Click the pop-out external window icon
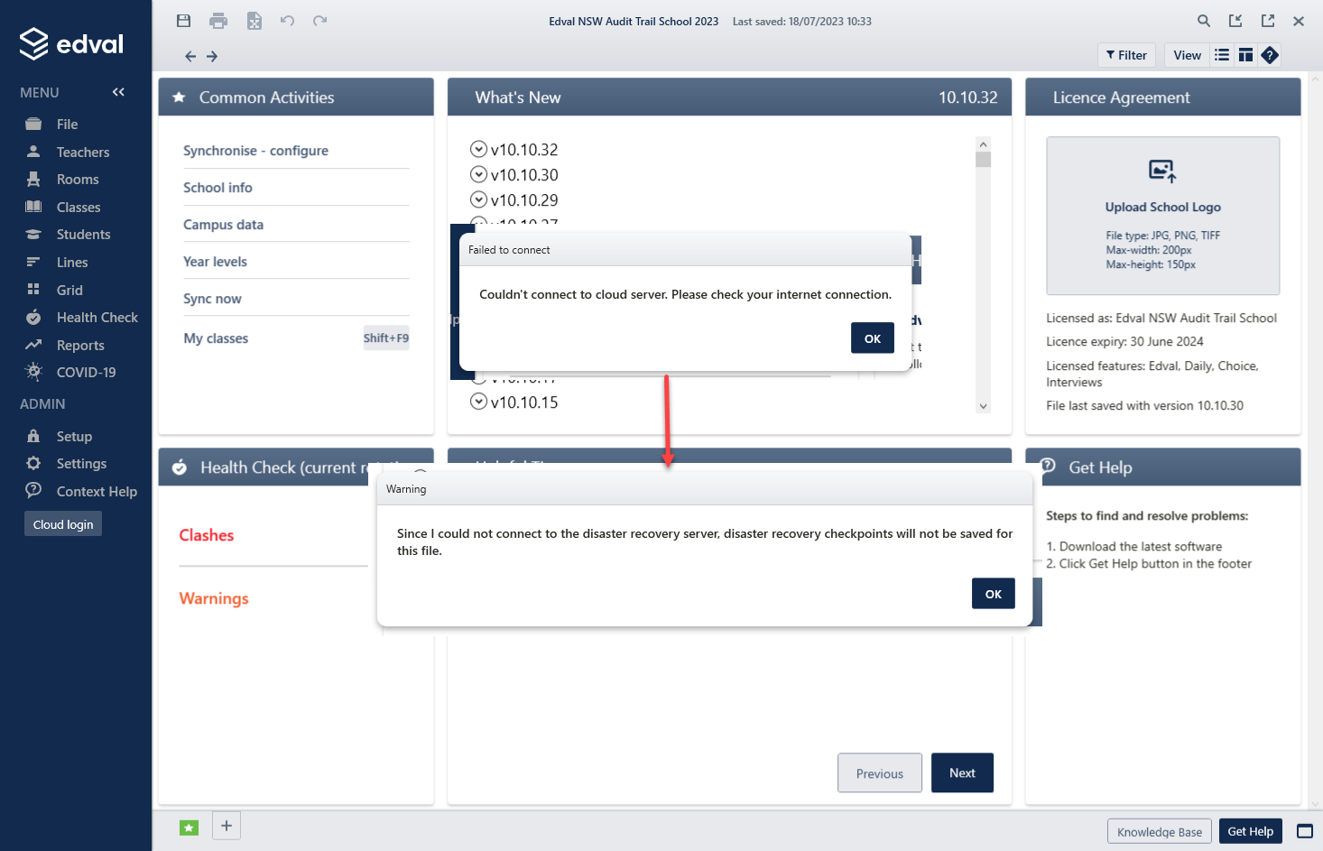 (x=1268, y=21)
